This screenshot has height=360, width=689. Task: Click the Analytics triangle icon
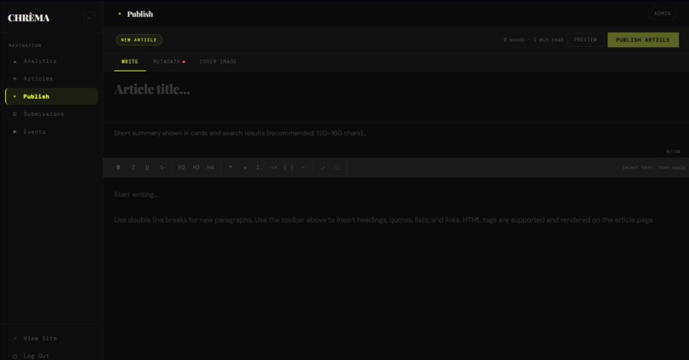(x=15, y=61)
